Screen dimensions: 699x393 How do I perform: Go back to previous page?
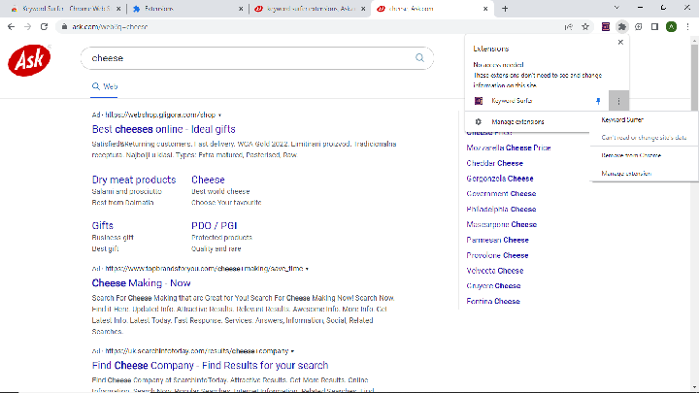(11, 27)
